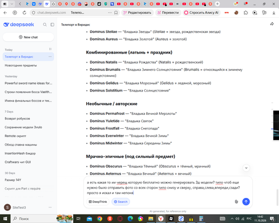Toggle the chat selection icon next to Today
279x223 pixels.
[50, 49]
